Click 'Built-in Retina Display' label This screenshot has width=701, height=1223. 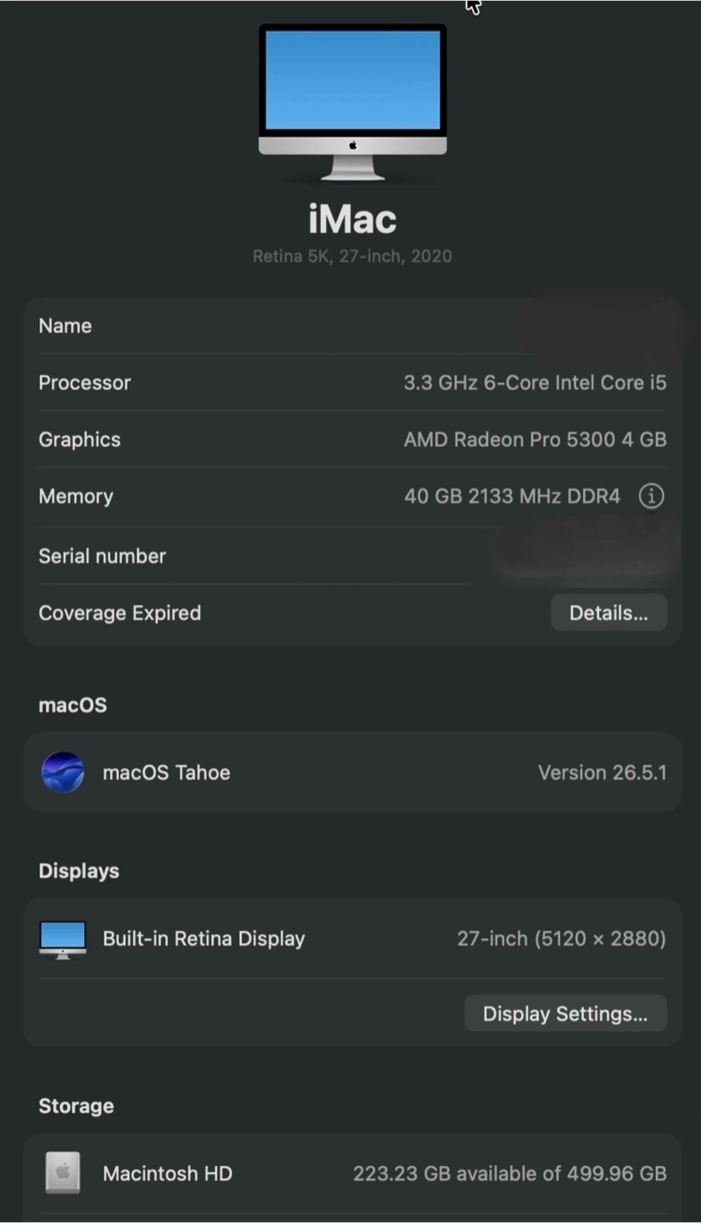[204, 938]
